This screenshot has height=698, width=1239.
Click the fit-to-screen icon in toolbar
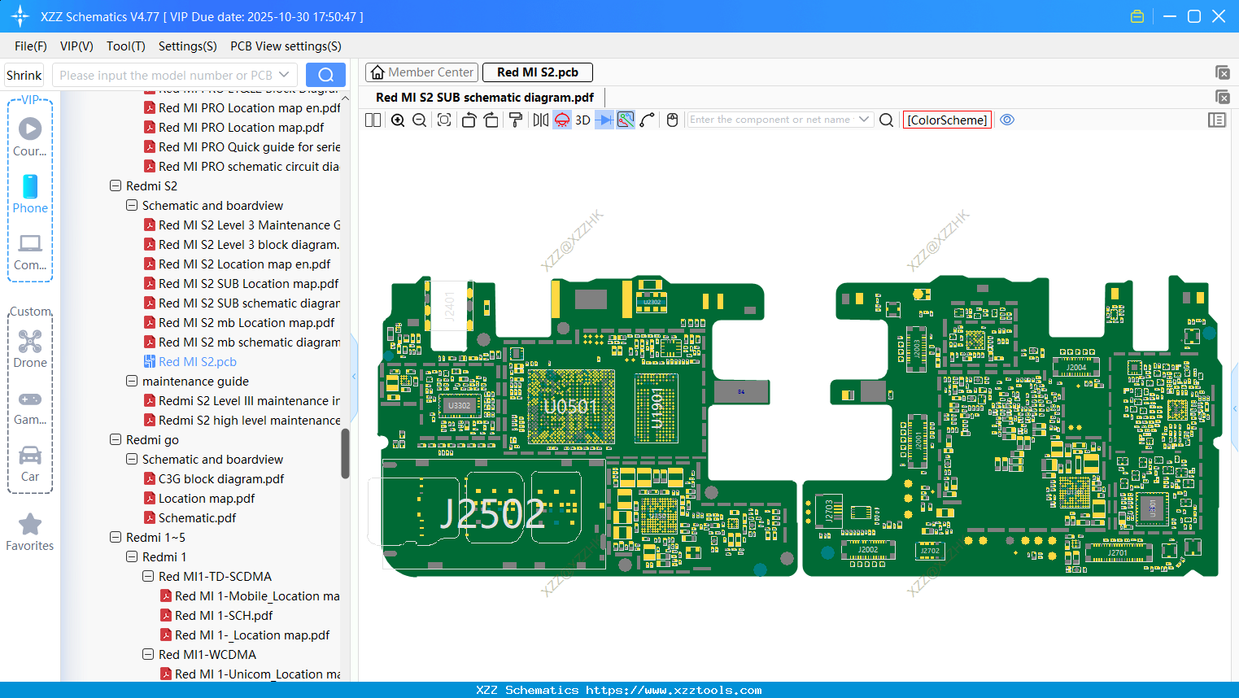(x=444, y=120)
